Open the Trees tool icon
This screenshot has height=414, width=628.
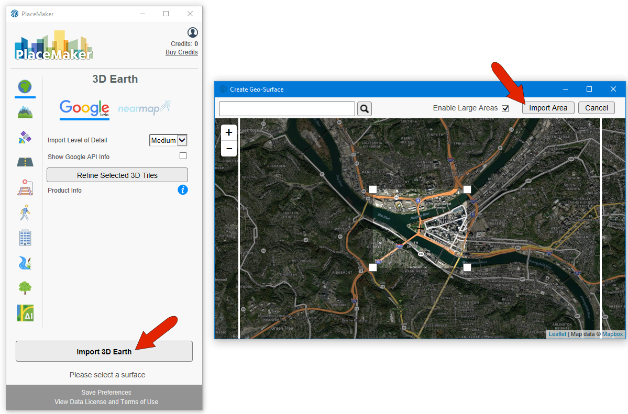(25, 287)
